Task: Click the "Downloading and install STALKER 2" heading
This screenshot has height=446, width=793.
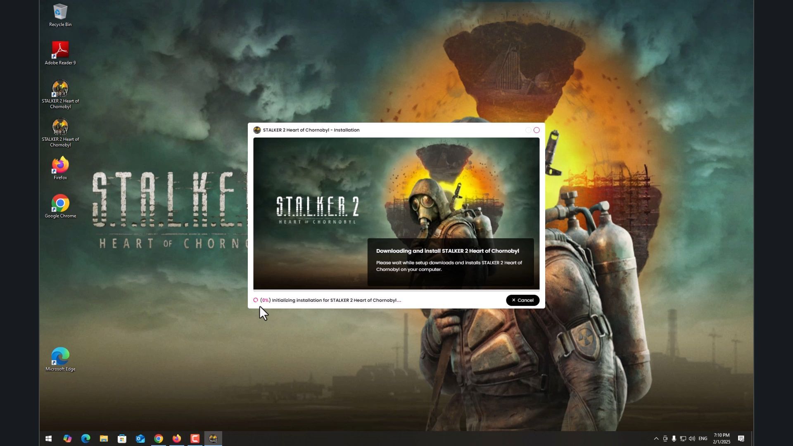Action: 447,251
